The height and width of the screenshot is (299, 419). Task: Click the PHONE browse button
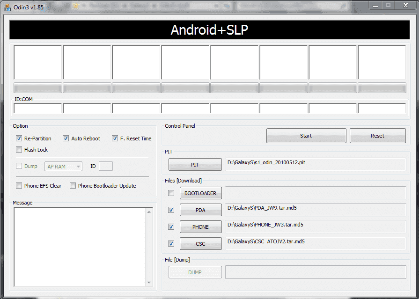(x=201, y=227)
